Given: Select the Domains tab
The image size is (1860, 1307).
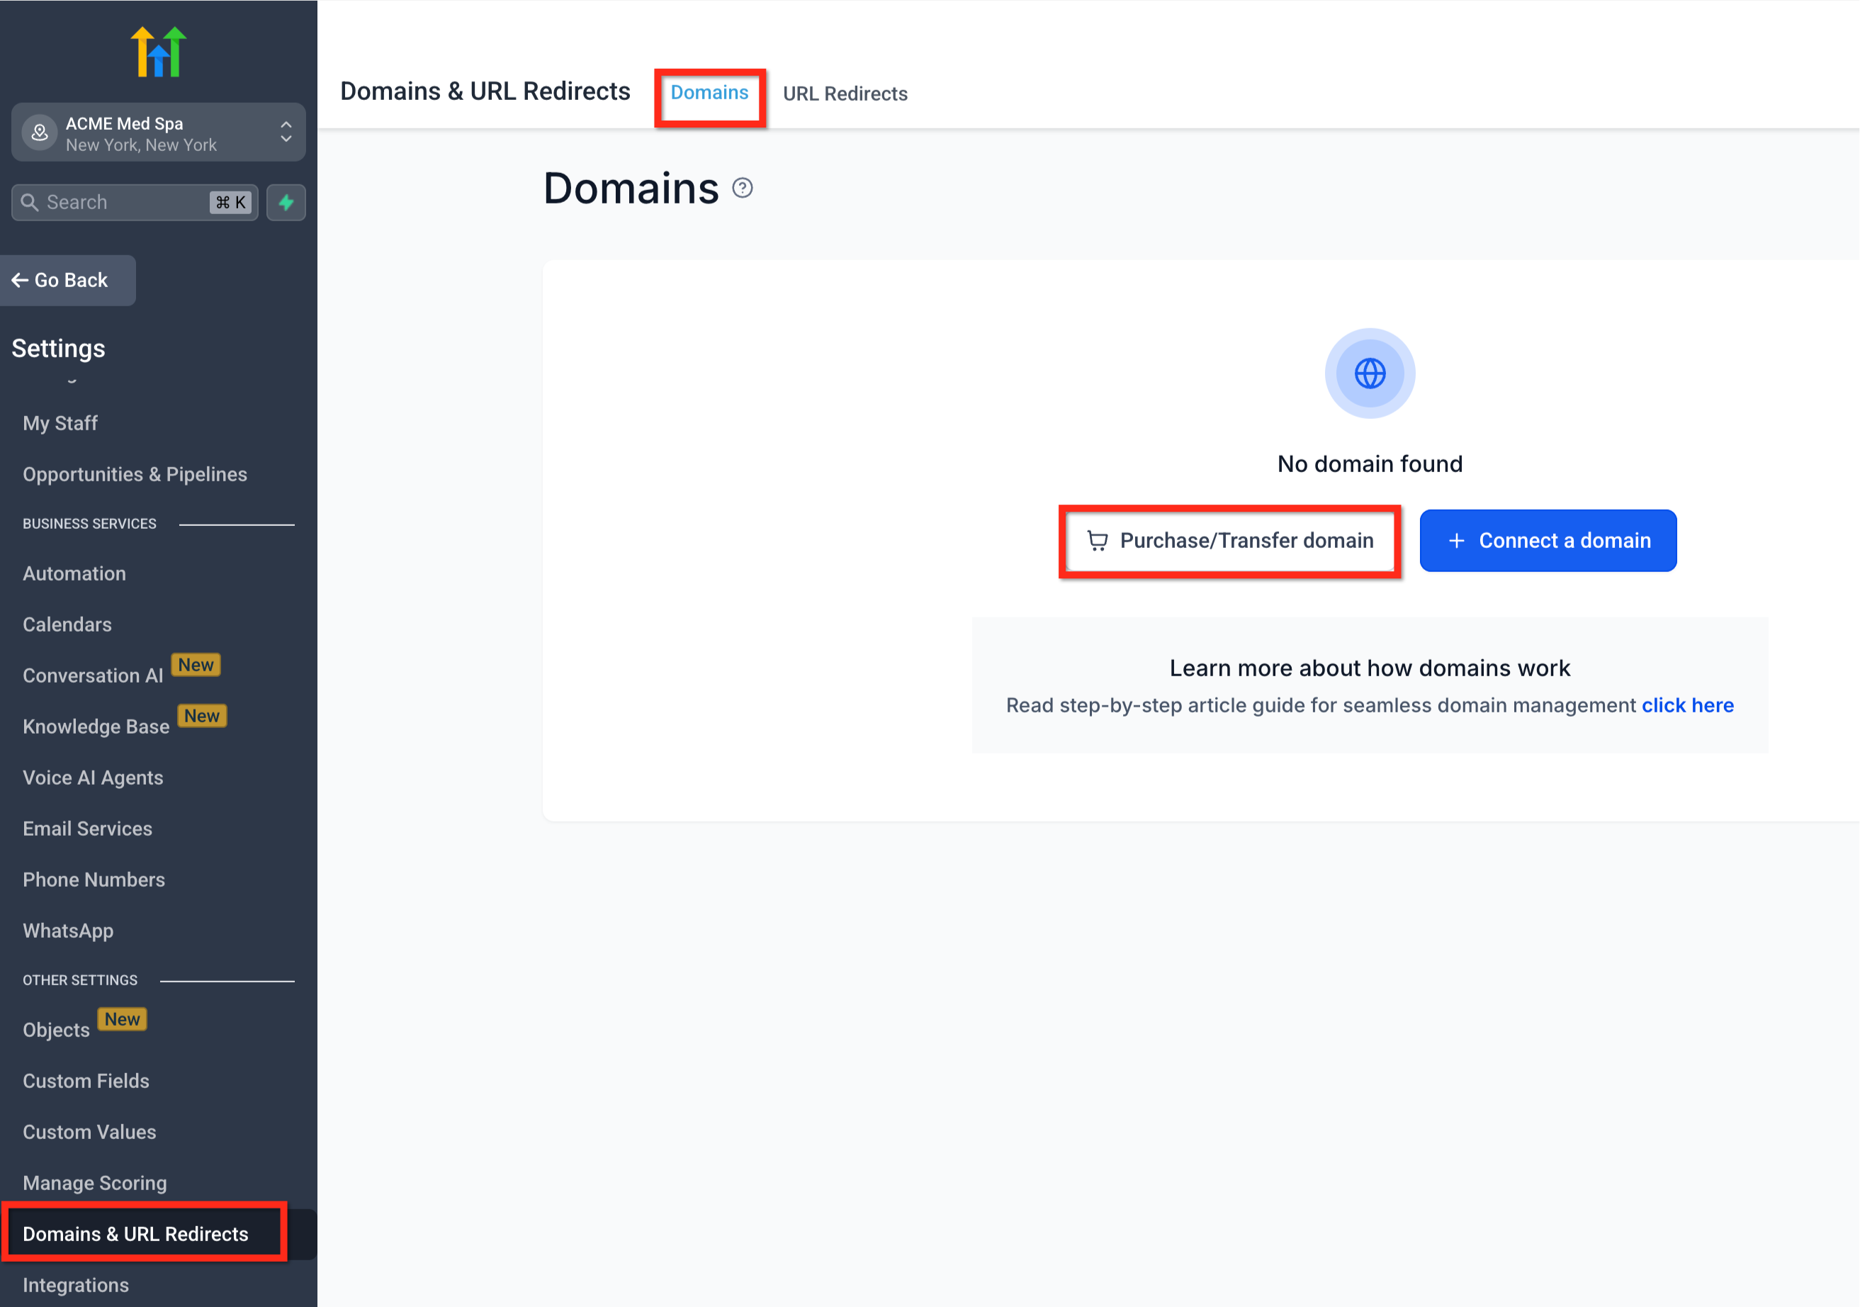Looking at the screenshot, I should point(709,93).
